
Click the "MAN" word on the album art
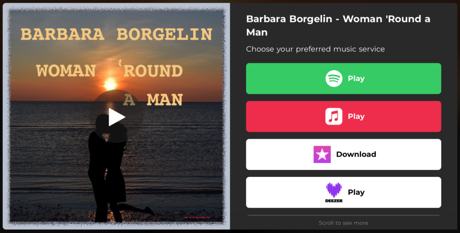tap(165, 100)
